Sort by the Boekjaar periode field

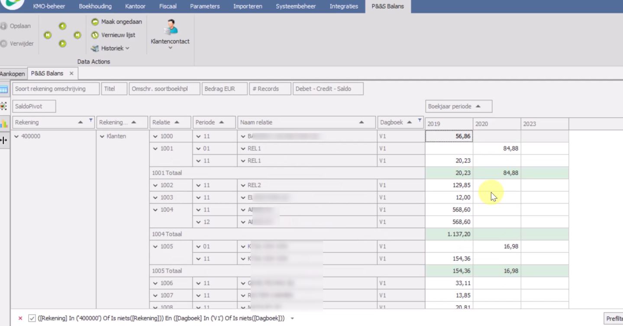458,106
